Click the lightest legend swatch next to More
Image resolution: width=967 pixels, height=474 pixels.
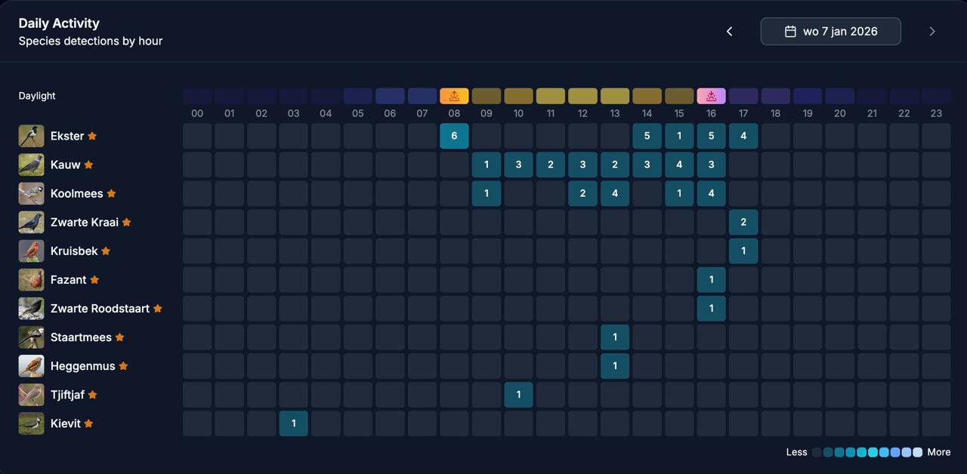pyautogui.click(x=917, y=453)
